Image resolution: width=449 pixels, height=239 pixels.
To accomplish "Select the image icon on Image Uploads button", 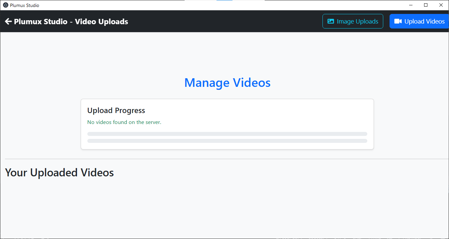I will [330, 21].
